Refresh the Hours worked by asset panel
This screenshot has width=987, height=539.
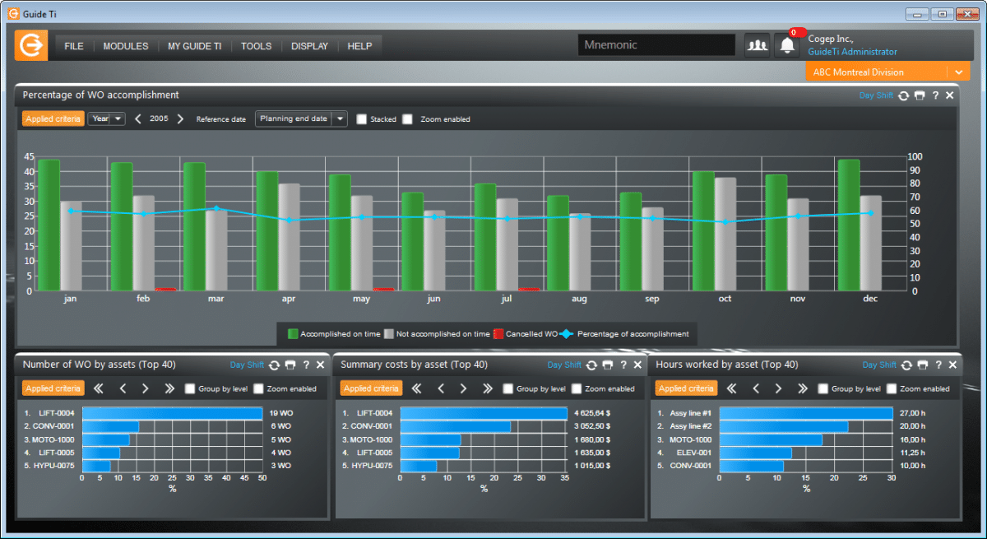coord(906,365)
